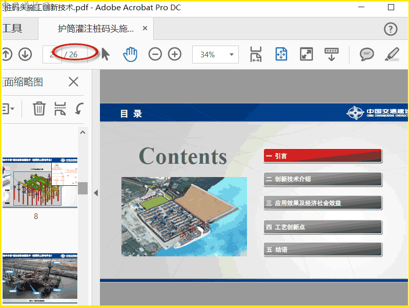Select the Fit One Full Page icon
Viewport: 410px width, 307px height.
[x=281, y=54]
